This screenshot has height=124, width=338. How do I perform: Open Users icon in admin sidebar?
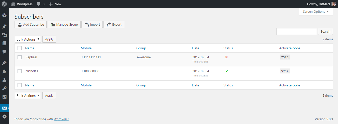coord(4,80)
